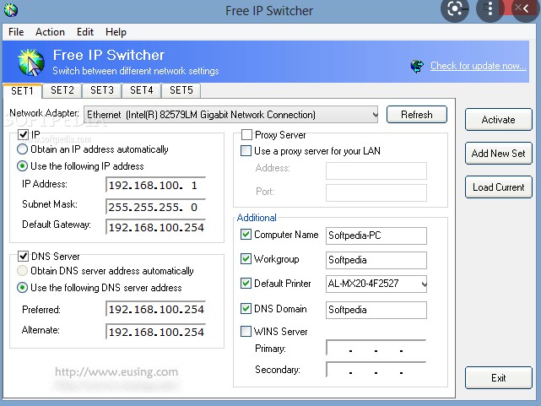The width and height of the screenshot is (541, 406).
Task: Click the globe logo in blue banner
Action: [x=31, y=62]
